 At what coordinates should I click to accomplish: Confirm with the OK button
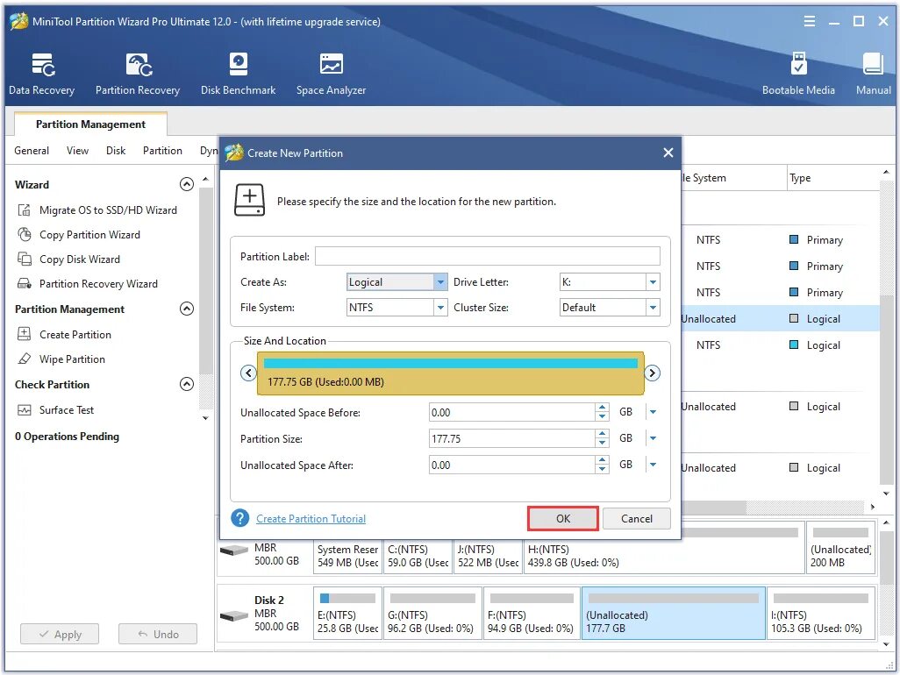click(x=563, y=518)
